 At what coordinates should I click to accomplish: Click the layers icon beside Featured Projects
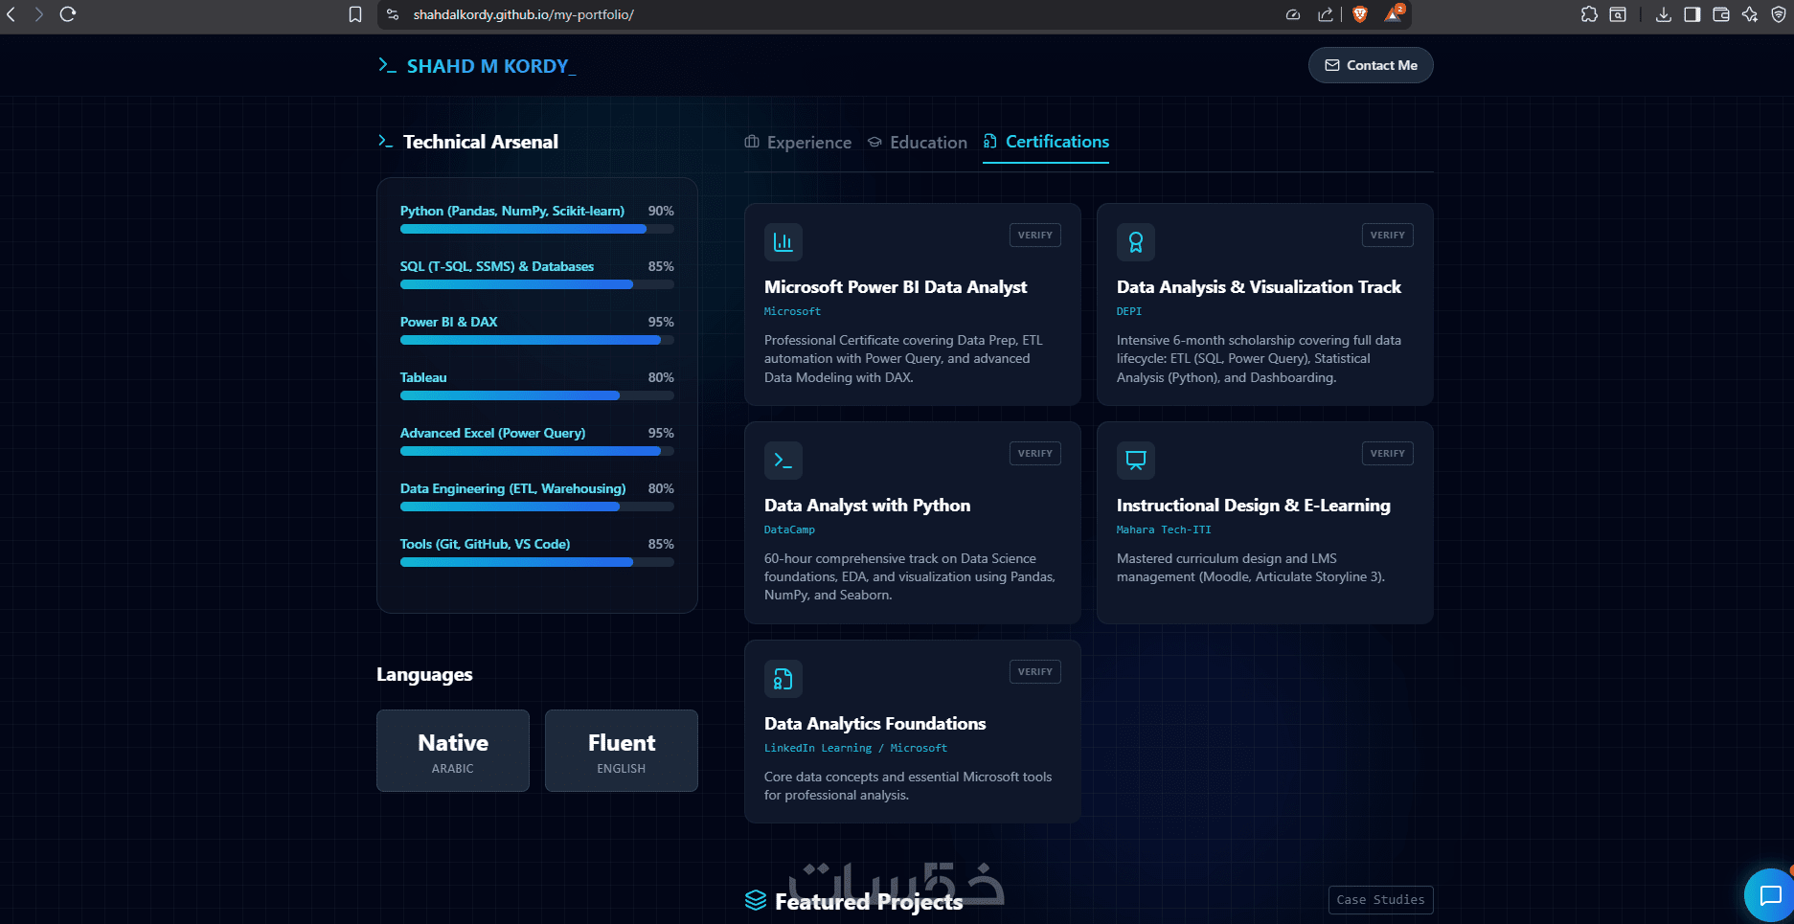click(756, 900)
